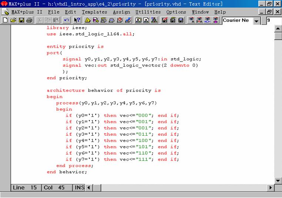Screen dimensions: 282x198
Task: Click the Save and Check icon with red checkmark
Action: 165,20
